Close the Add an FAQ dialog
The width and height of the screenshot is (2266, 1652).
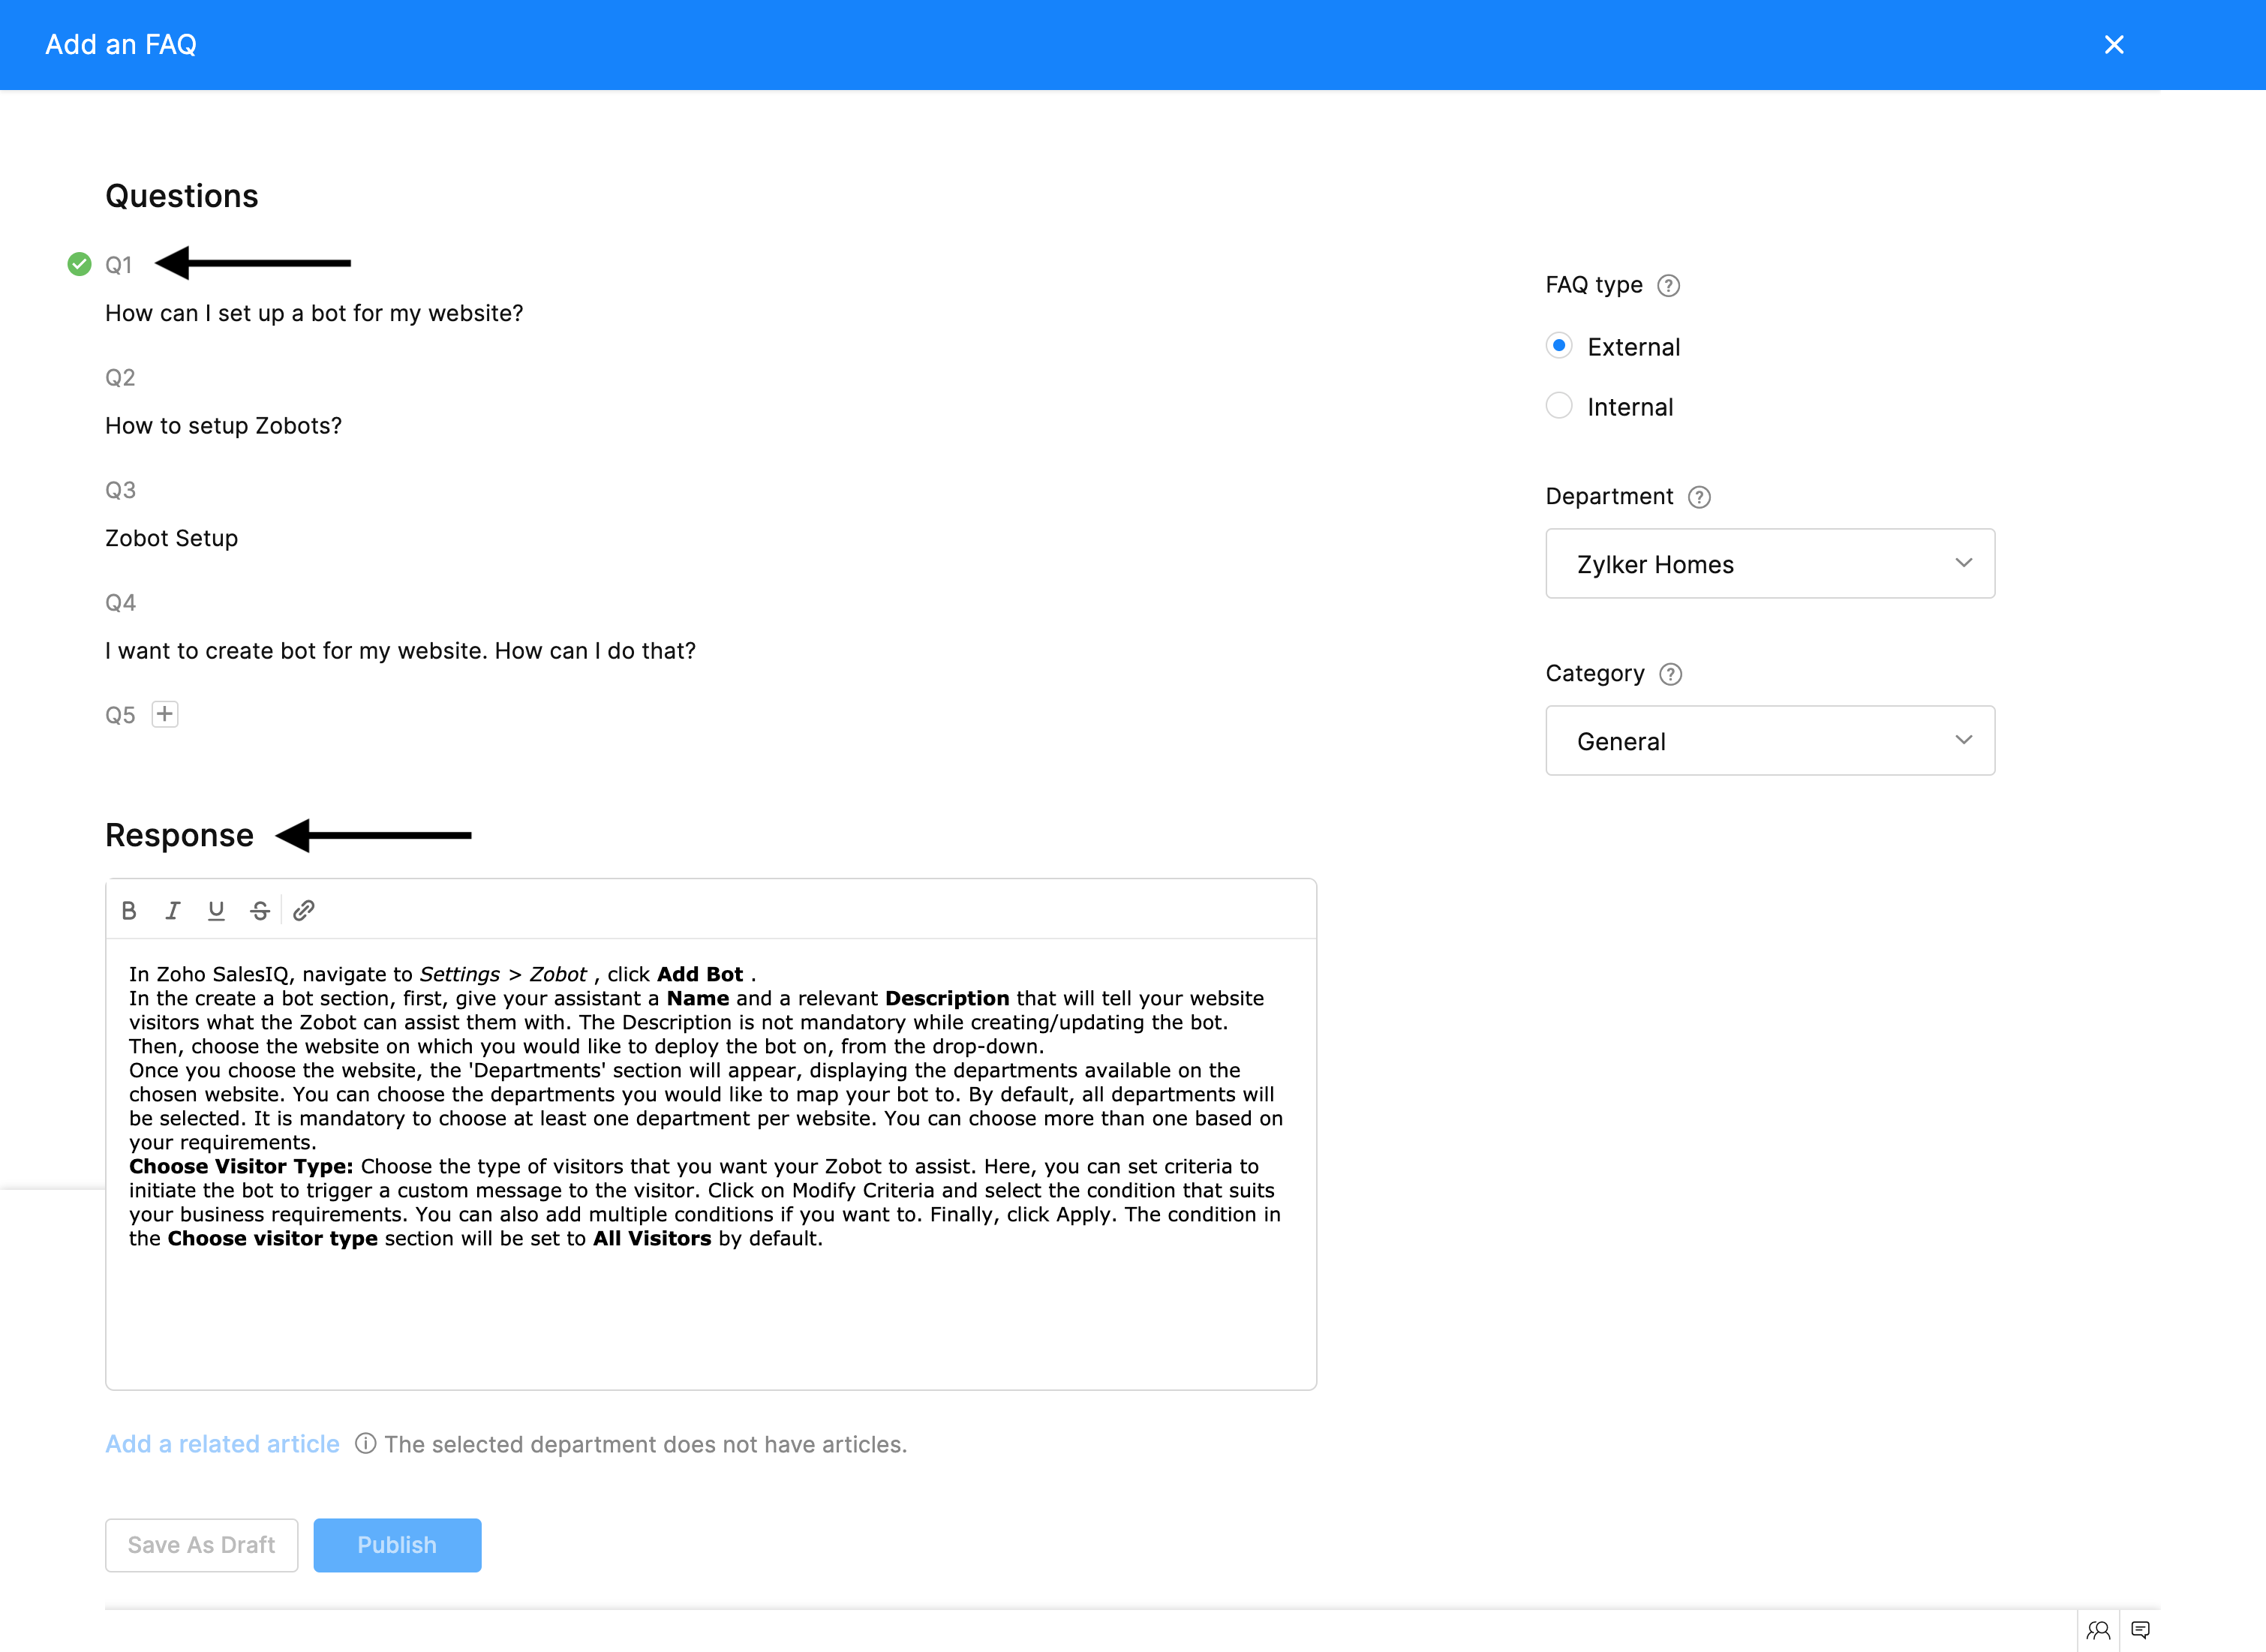pyautogui.click(x=2114, y=45)
